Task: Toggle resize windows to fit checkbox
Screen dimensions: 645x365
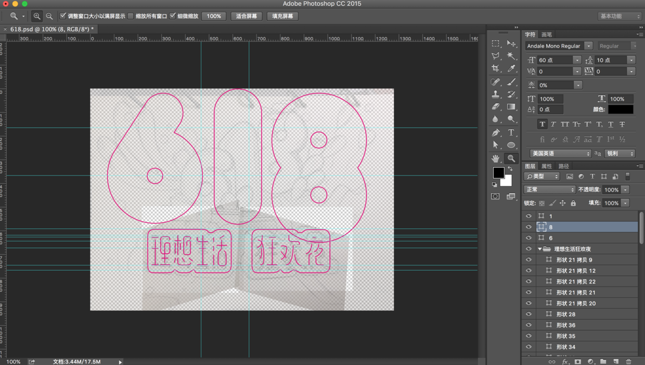Action: pyautogui.click(x=63, y=16)
